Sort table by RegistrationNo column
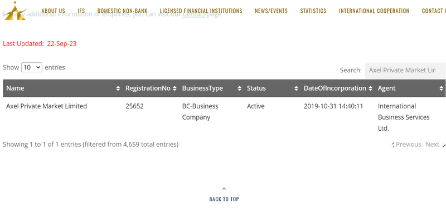Viewport: 446px width, 208px height. pos(151,88)
